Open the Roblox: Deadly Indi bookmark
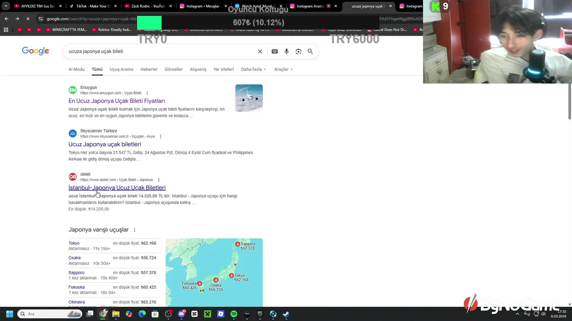Screen dimensions: 572x321 112,30
